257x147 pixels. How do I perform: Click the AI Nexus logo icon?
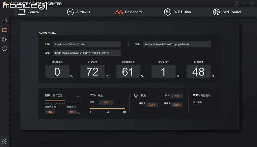(71, 12)
